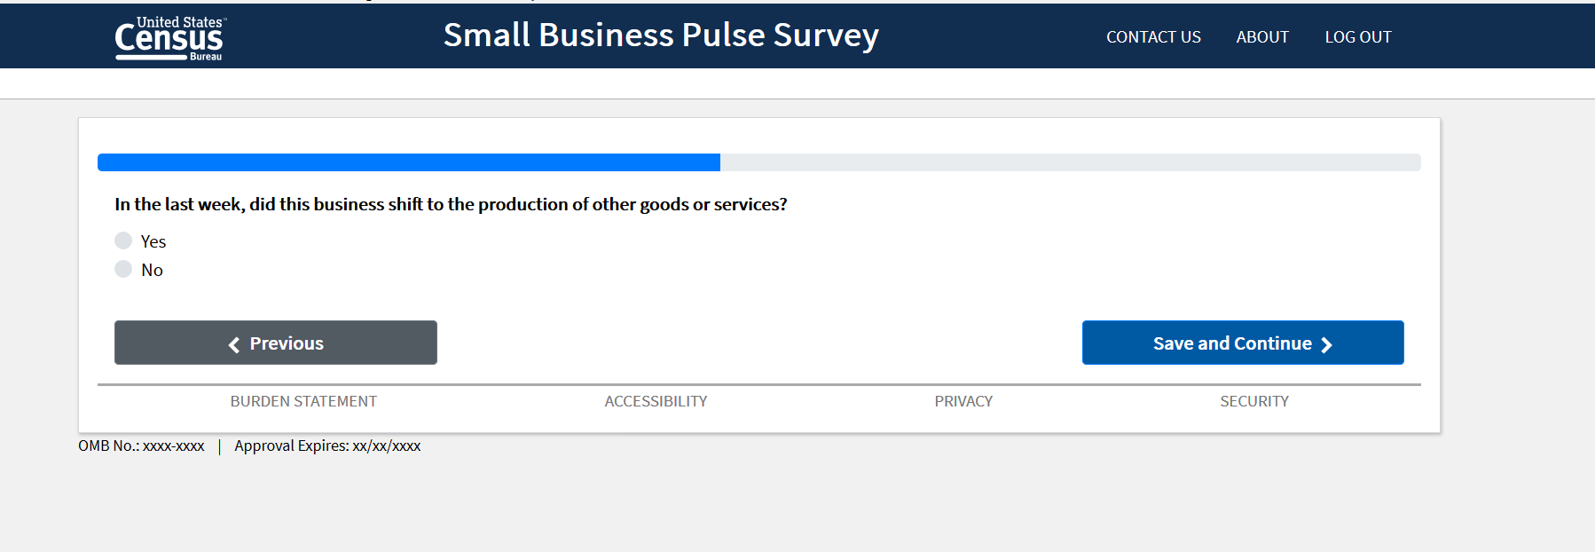Select the Yes radio button
The height and width of the screenshot is (552, 1595).
[123, 241]
